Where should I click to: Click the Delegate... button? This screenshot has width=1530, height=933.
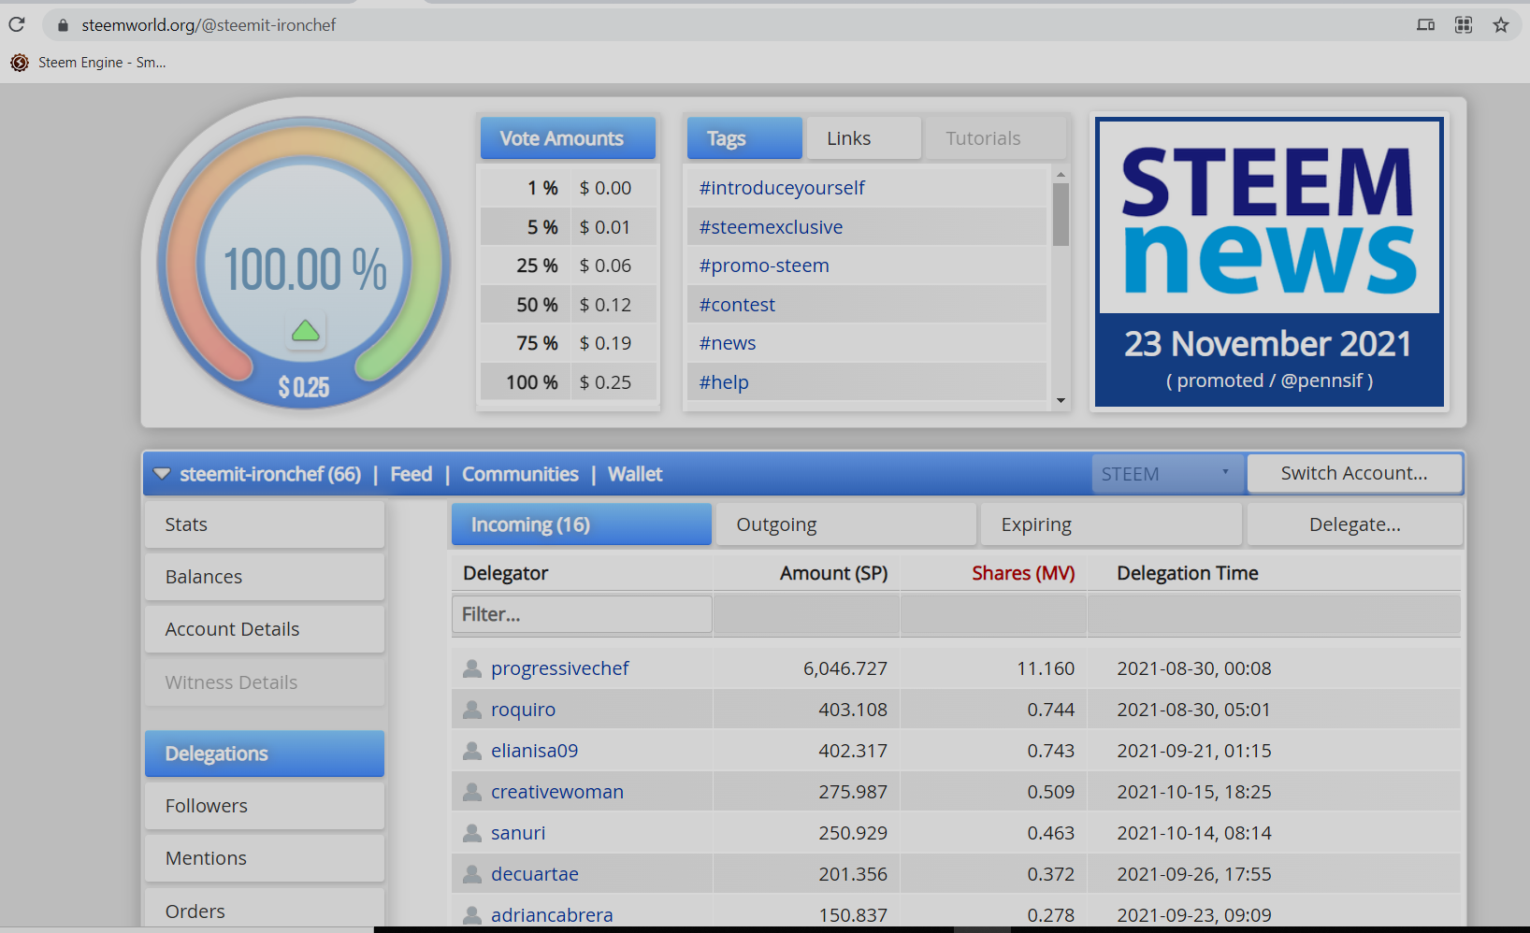pos(1355,524)
